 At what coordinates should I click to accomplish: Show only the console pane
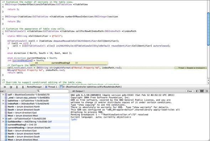[206, 91]
